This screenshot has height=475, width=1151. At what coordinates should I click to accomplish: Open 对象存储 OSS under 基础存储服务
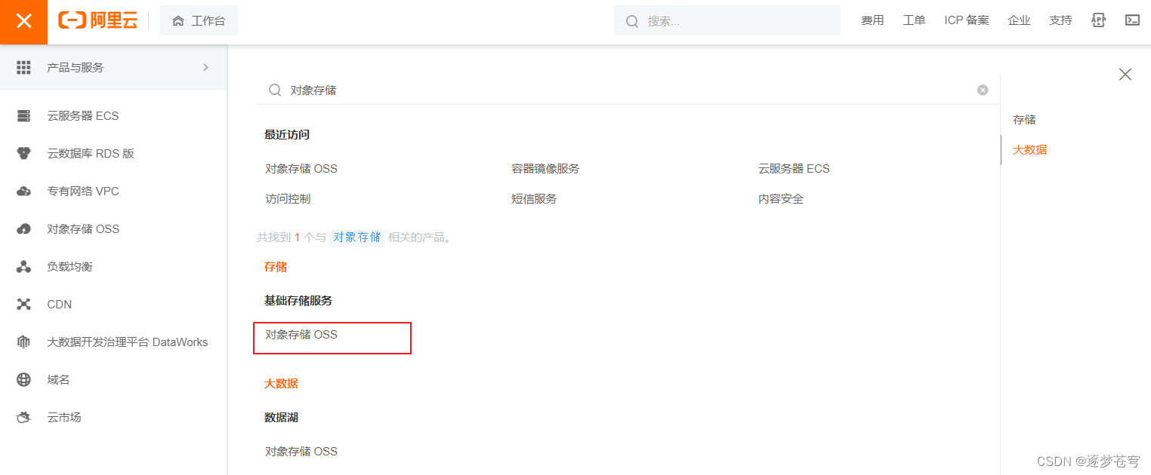click(x=301, y=335)
